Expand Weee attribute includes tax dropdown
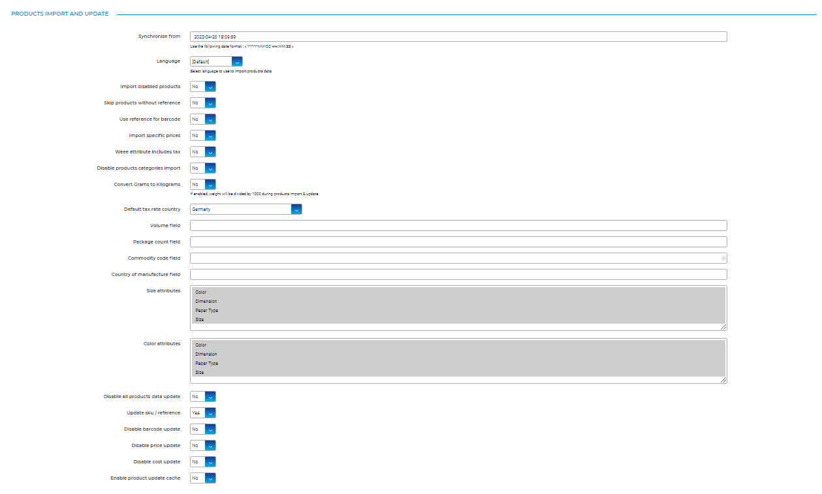The width and height of the screenshot is (822, 494). tap(203, 152)
